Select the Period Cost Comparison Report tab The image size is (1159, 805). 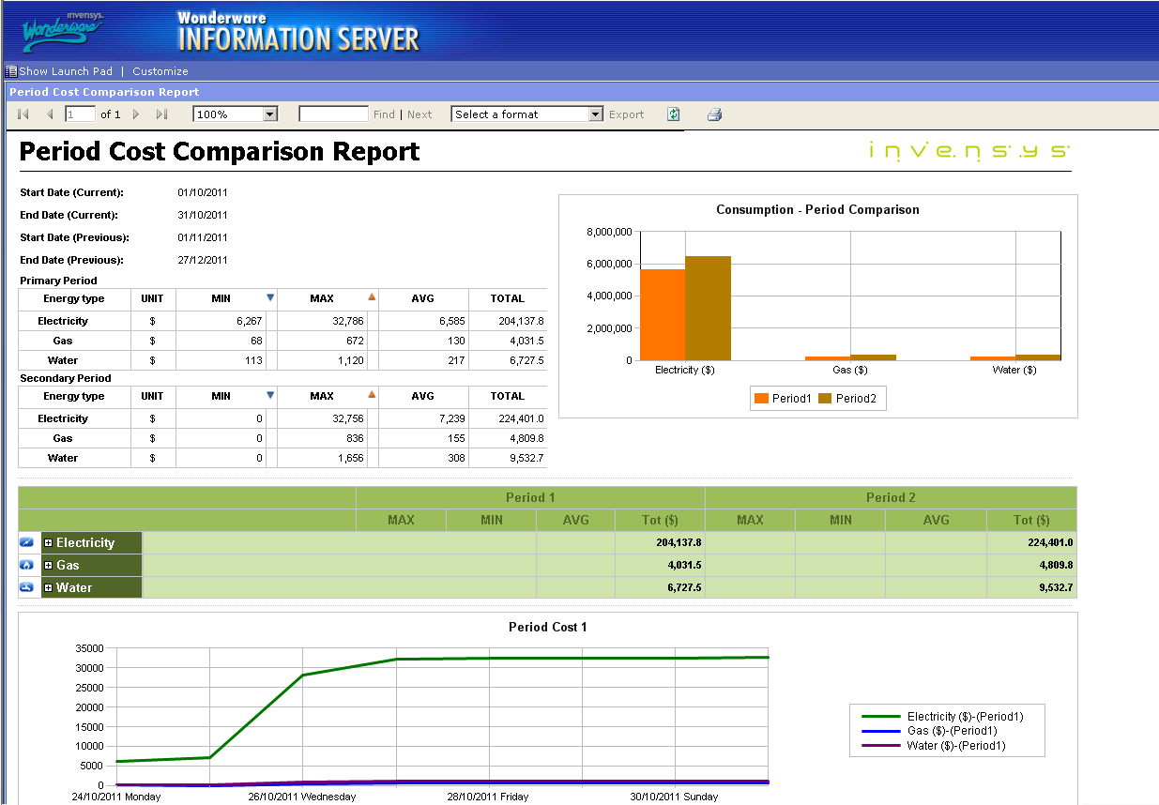102,90
